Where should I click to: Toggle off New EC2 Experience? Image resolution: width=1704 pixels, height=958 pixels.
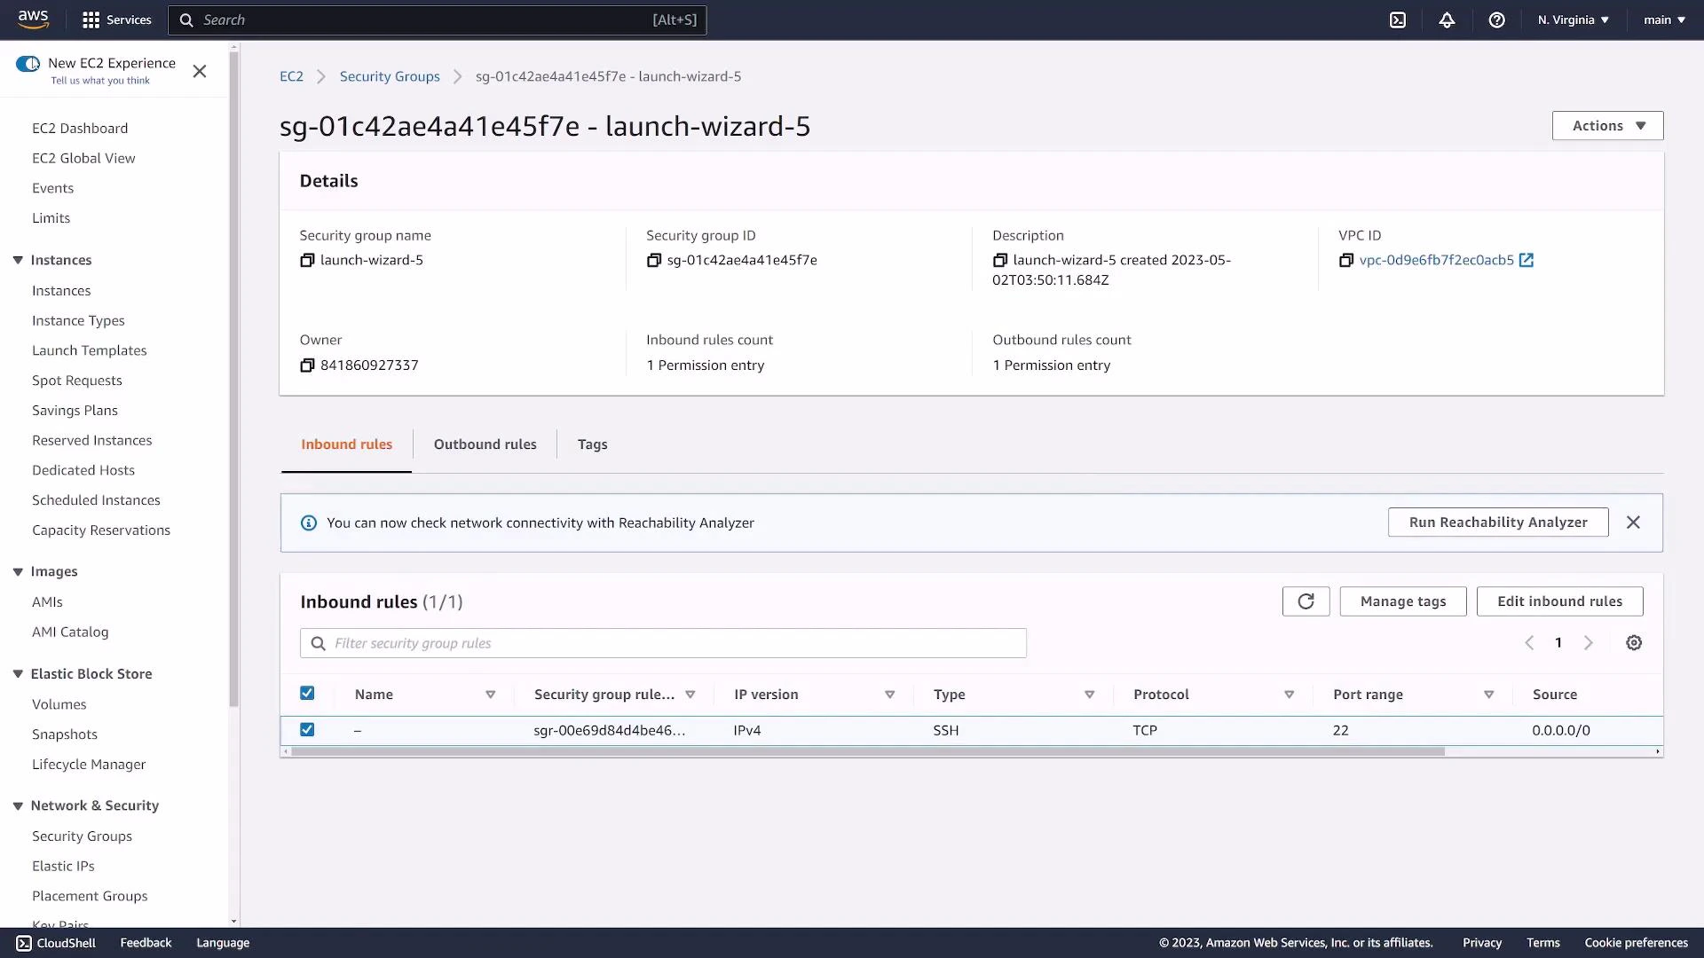point(28,63)
